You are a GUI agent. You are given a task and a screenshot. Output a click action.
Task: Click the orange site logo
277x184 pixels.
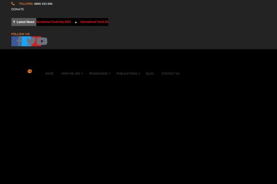click(x=30, y=71)
